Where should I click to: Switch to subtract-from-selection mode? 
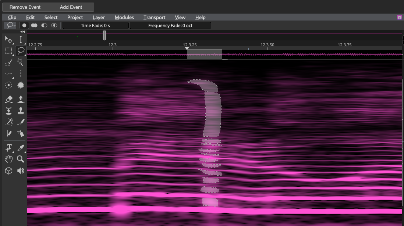pyautogui.click(x=44, y=25)
